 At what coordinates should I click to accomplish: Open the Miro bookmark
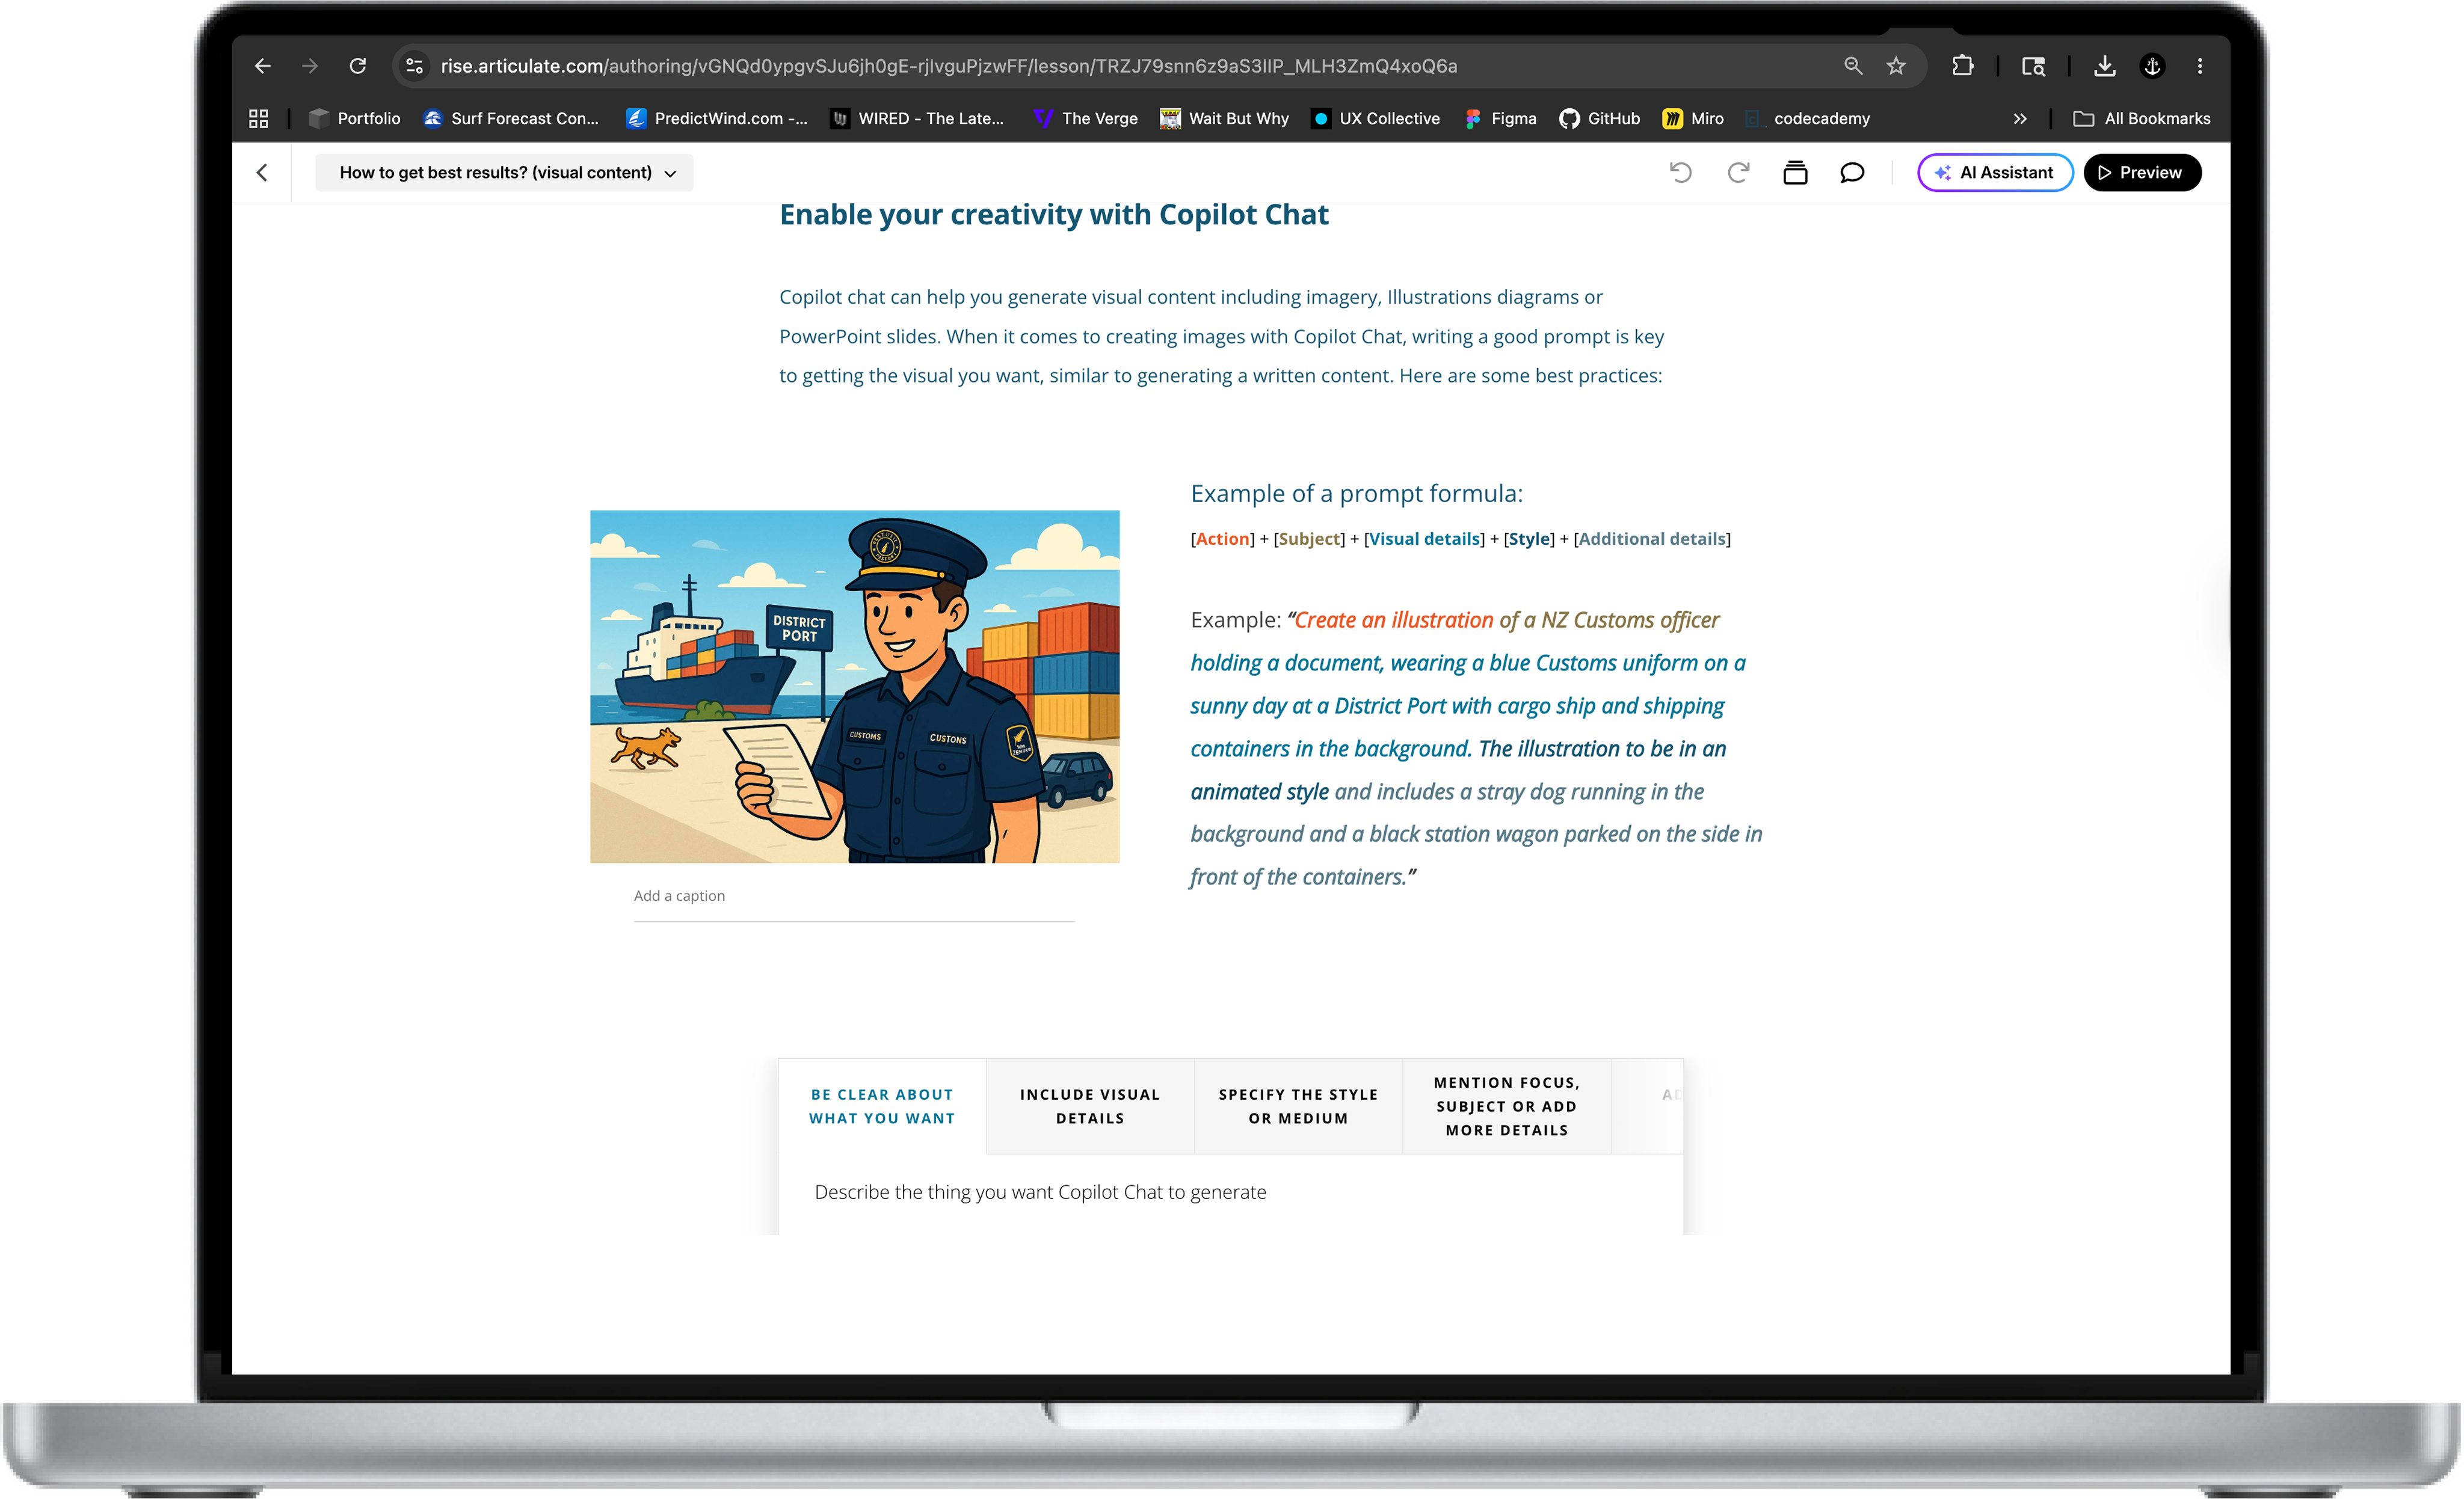[x=1693, y=119]
